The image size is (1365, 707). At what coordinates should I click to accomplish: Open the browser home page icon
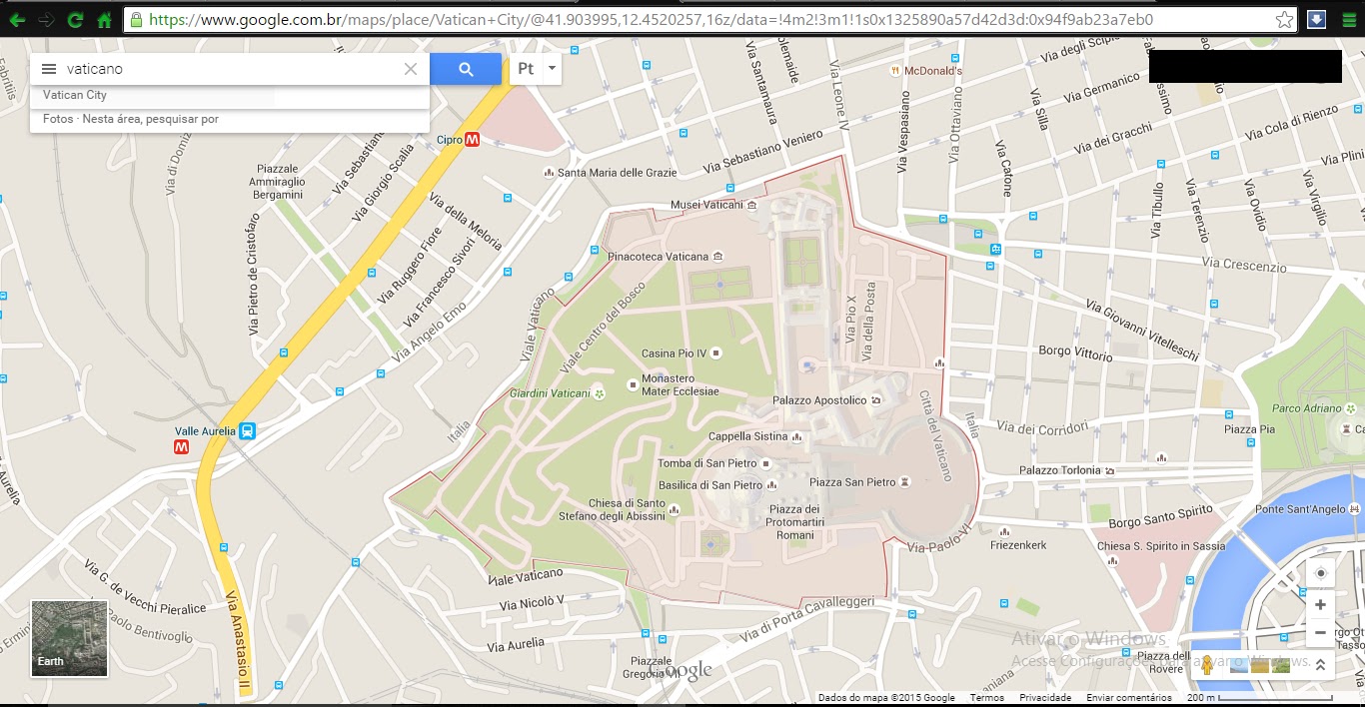[x=104, y=19]
